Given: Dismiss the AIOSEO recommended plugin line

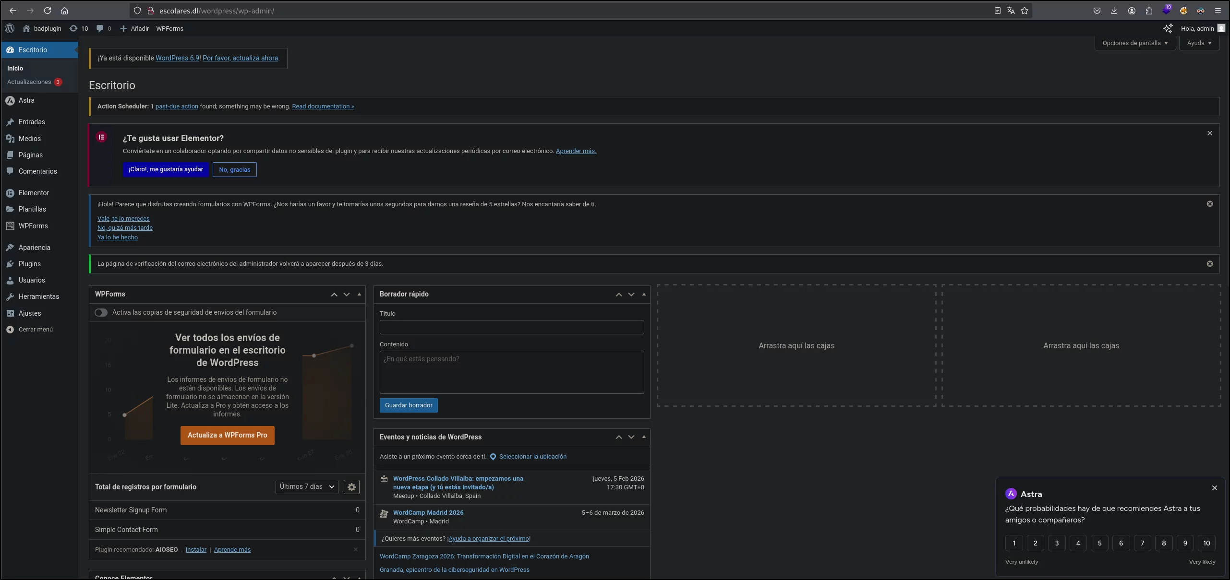Looking at the screenshot, I should point(356,549).
